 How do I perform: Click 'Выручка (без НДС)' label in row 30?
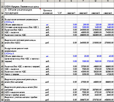pyautogui.click(x=14, y=30)
